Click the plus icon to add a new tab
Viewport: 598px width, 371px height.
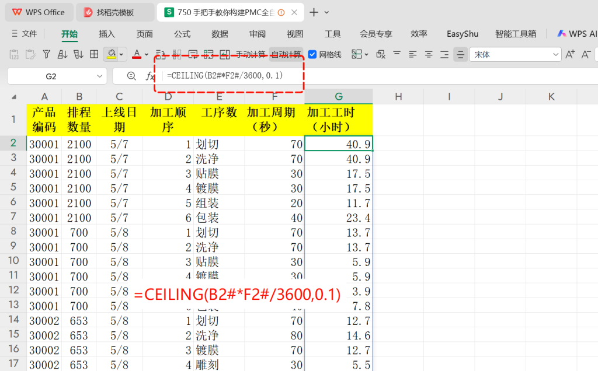(314, 12)
